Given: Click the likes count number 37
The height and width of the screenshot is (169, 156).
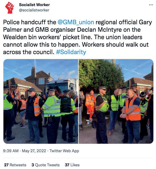Looking at the screenshot, I should click(67, 165).
